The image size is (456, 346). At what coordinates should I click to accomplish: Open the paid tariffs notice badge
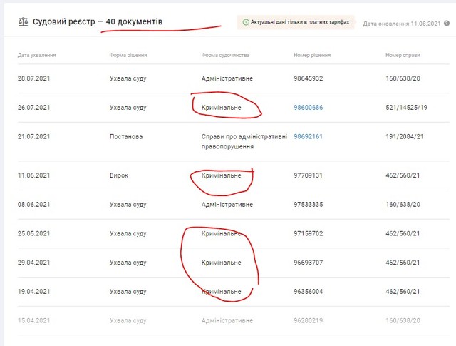(x=295, y=23)
